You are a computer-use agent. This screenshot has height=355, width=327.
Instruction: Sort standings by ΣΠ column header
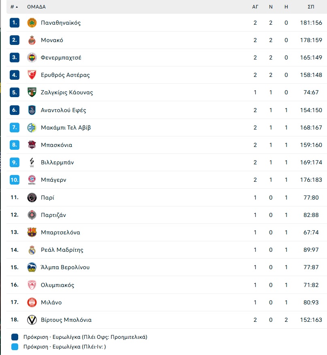tap(311, 7)
